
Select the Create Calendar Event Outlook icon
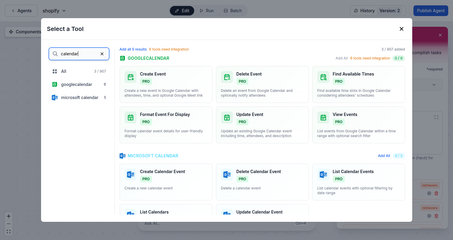pyautogui.click(x=130, y=174)
